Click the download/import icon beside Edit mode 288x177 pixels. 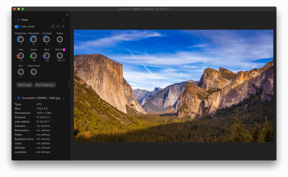53,26
